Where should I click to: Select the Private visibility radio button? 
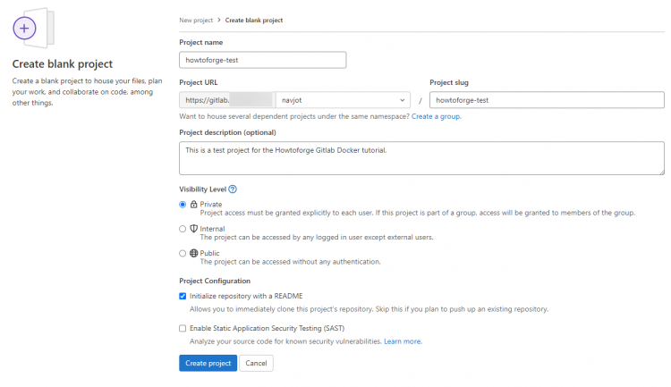coord(183,205)
